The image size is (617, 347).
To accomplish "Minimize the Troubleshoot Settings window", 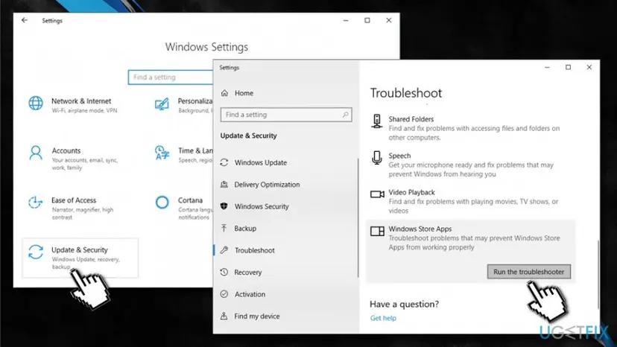I will 547,67.
